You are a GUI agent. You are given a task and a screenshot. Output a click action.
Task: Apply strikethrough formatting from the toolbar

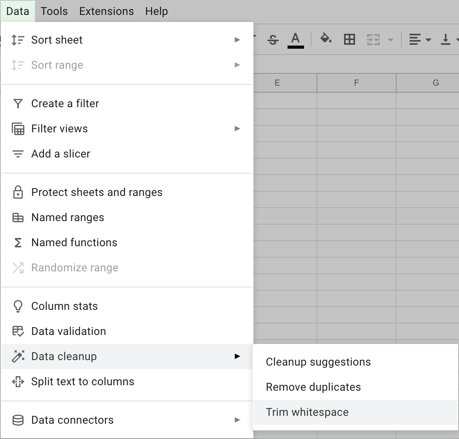[273, 39]
